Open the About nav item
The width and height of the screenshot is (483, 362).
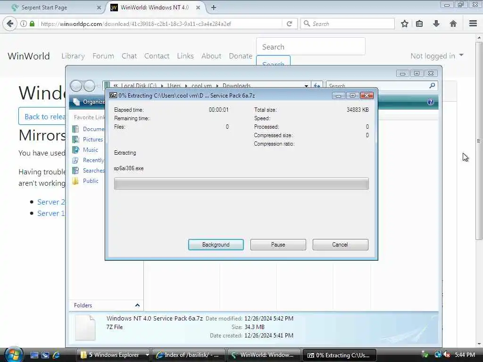click(211, 56)
